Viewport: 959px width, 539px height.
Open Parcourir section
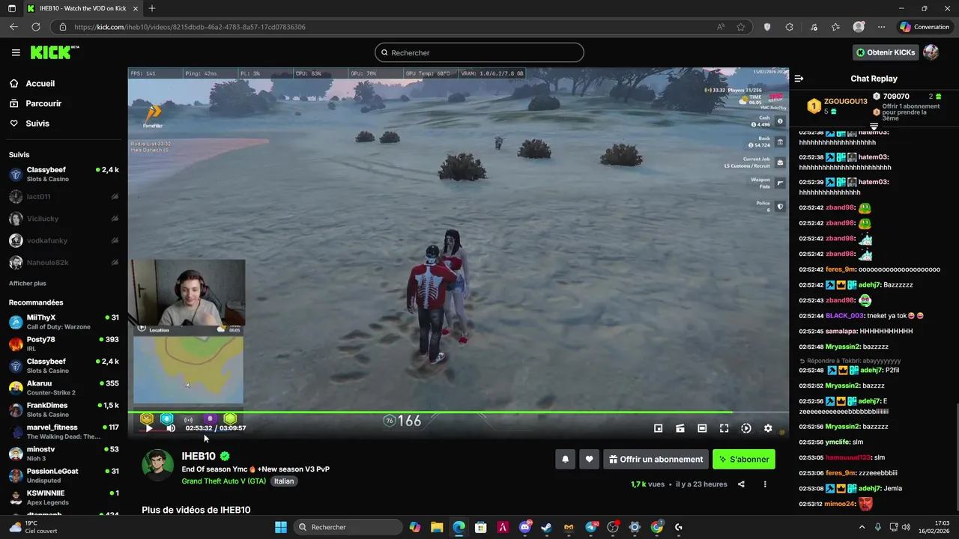coord(43,103)
